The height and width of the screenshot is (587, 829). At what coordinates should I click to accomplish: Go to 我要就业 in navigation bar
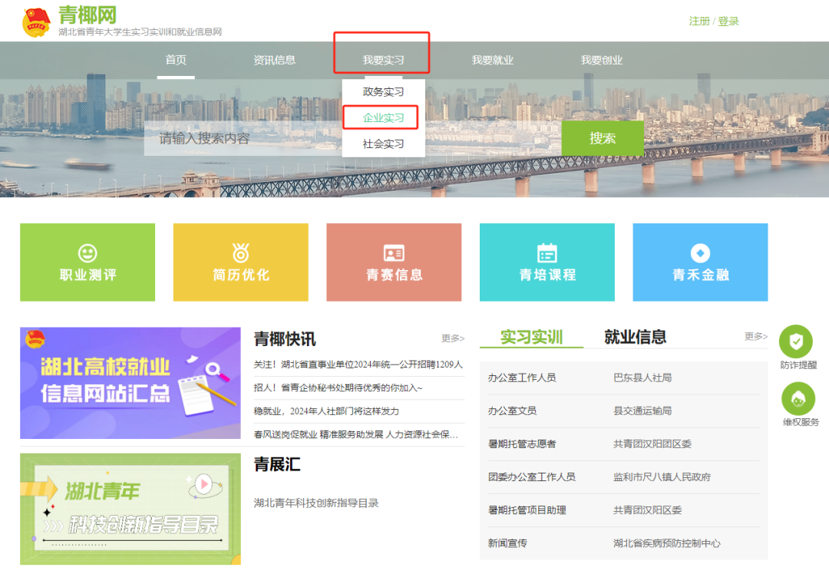(492, 60)
